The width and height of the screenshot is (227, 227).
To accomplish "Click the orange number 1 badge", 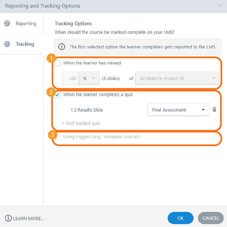I will point(51,58).
